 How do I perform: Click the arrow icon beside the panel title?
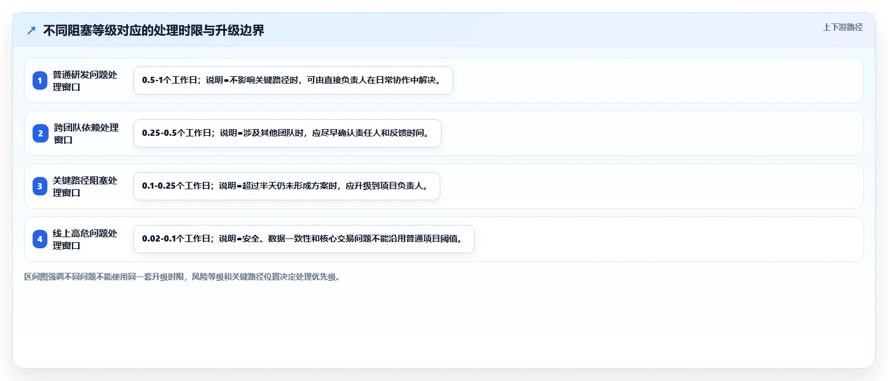point(31,30)
